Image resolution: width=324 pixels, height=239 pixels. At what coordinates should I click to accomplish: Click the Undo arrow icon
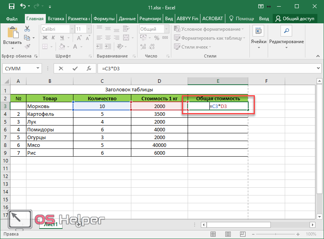(x=23, y=6)
